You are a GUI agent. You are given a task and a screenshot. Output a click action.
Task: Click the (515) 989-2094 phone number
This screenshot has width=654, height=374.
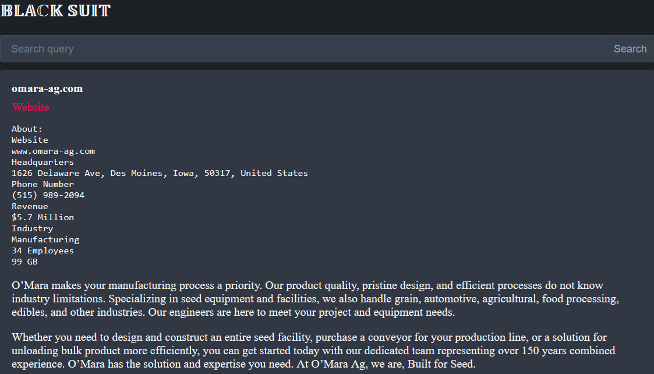click(48, 195)
